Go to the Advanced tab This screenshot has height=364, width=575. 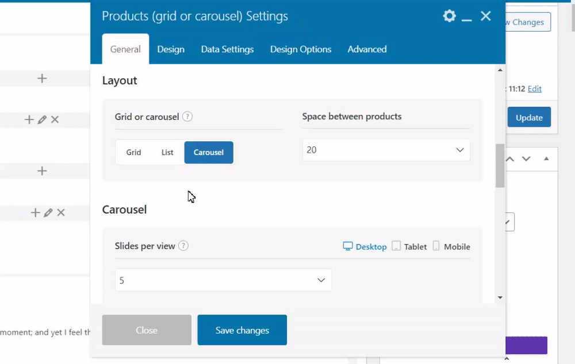tap(367, 49)
